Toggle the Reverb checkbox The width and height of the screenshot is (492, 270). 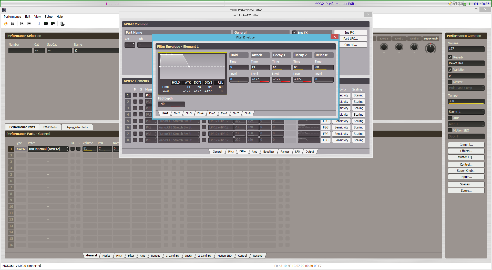click(450, 57)
